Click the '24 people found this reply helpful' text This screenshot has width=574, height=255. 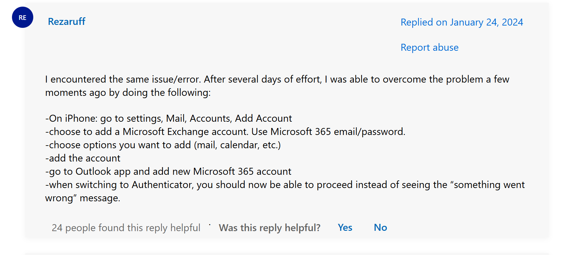126,228
